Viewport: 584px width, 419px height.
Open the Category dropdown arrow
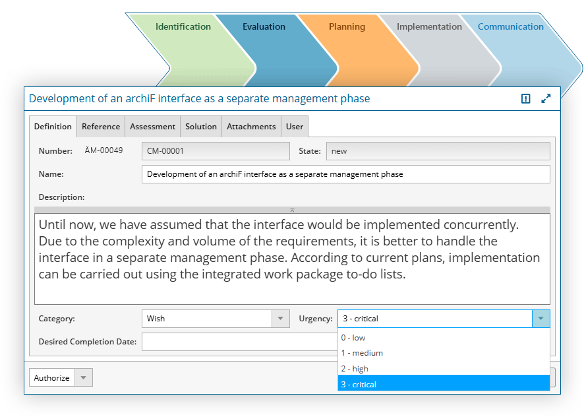tap(281, 319)
